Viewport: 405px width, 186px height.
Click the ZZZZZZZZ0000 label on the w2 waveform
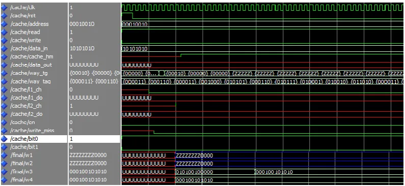(194, 164)
